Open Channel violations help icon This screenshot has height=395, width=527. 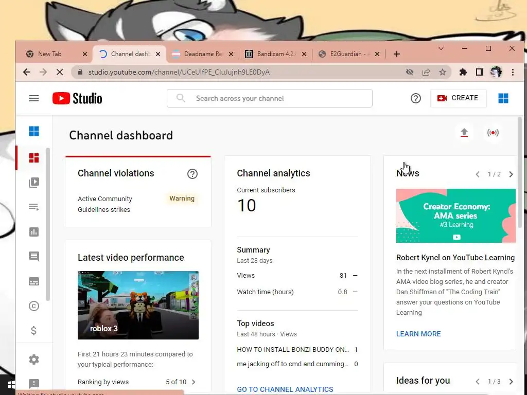pyautogui.click(x=192, y=174)
